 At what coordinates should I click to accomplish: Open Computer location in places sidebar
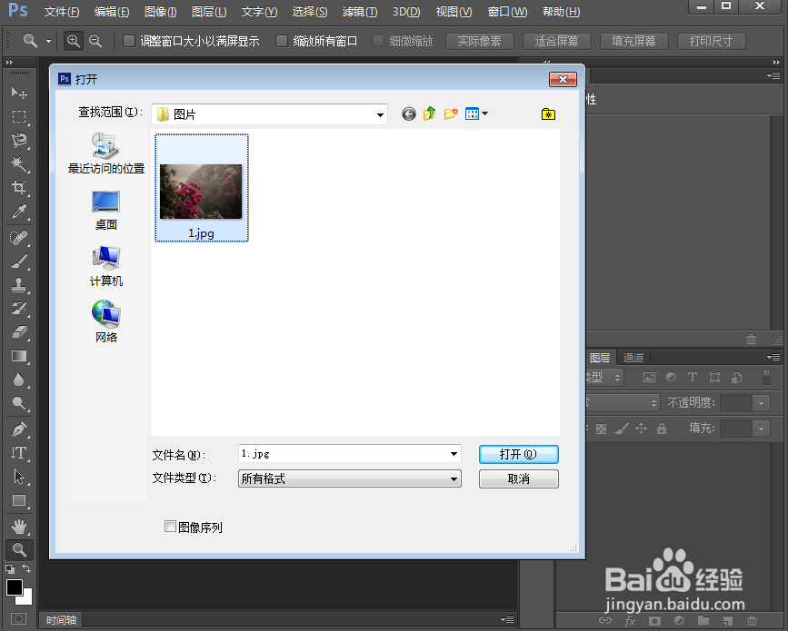click(x=106, y=267)
